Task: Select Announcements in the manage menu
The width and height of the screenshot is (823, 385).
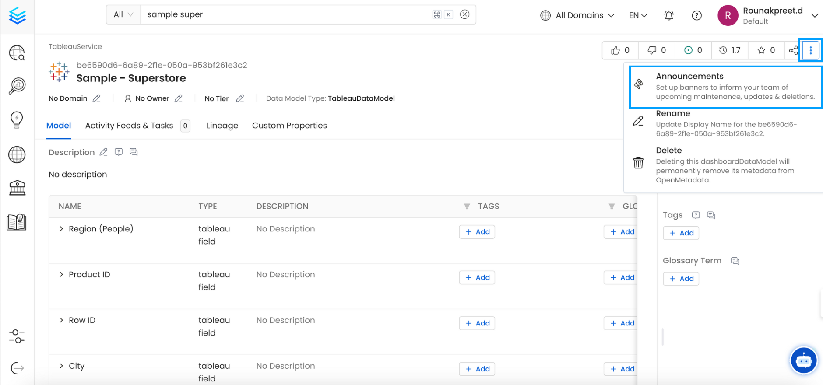Action: tap(726, 87)
